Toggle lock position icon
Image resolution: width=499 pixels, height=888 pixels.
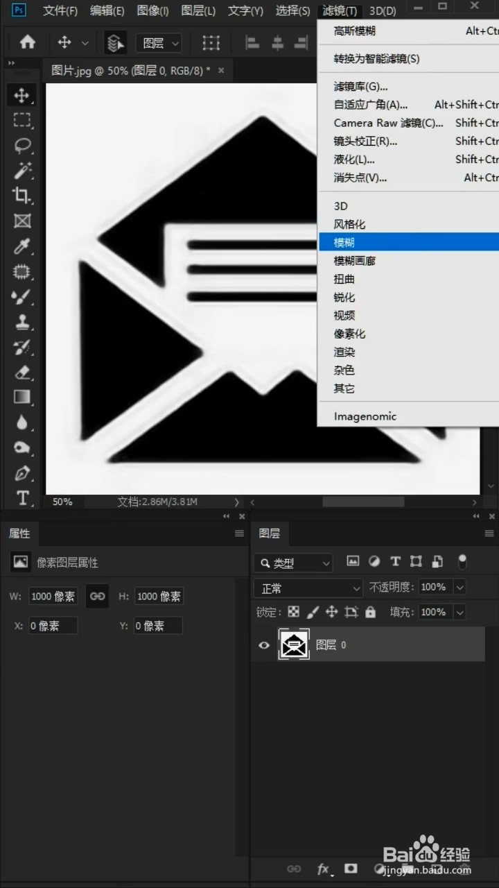click(x=332, y=612)
